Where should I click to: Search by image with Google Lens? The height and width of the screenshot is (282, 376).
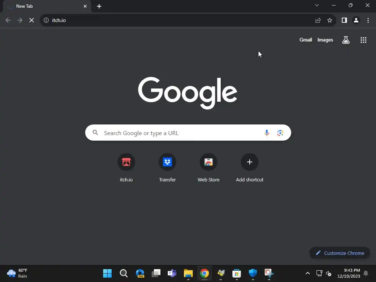[280, 133]
